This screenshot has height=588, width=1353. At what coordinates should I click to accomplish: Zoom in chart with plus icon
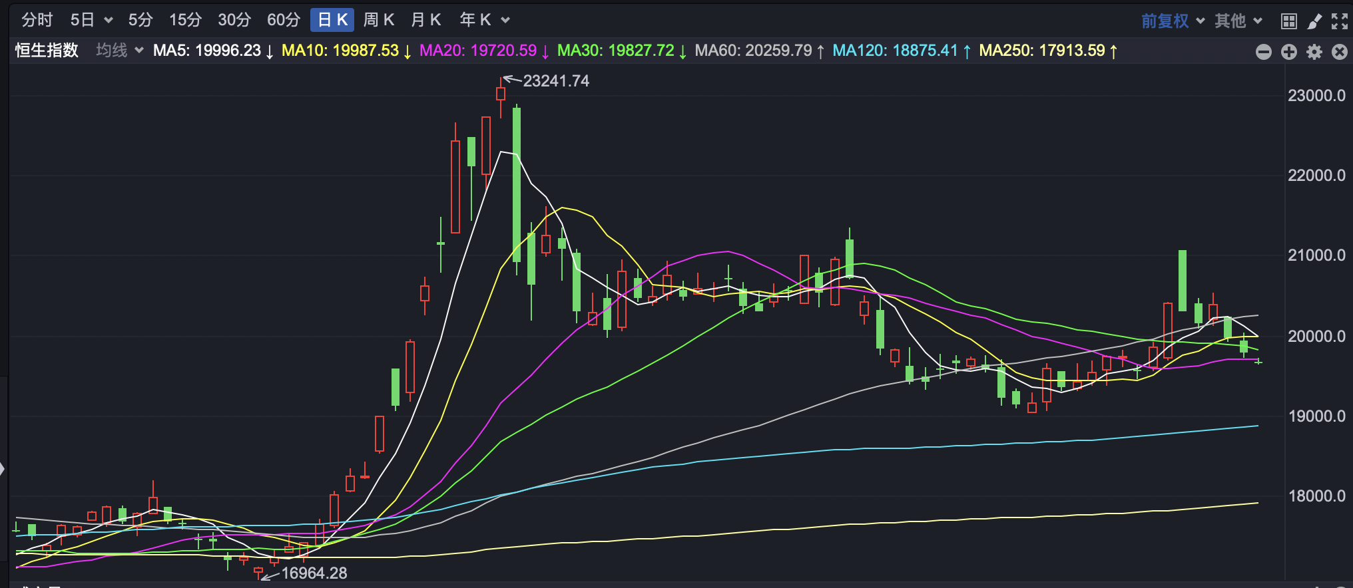coord(1289,52)
